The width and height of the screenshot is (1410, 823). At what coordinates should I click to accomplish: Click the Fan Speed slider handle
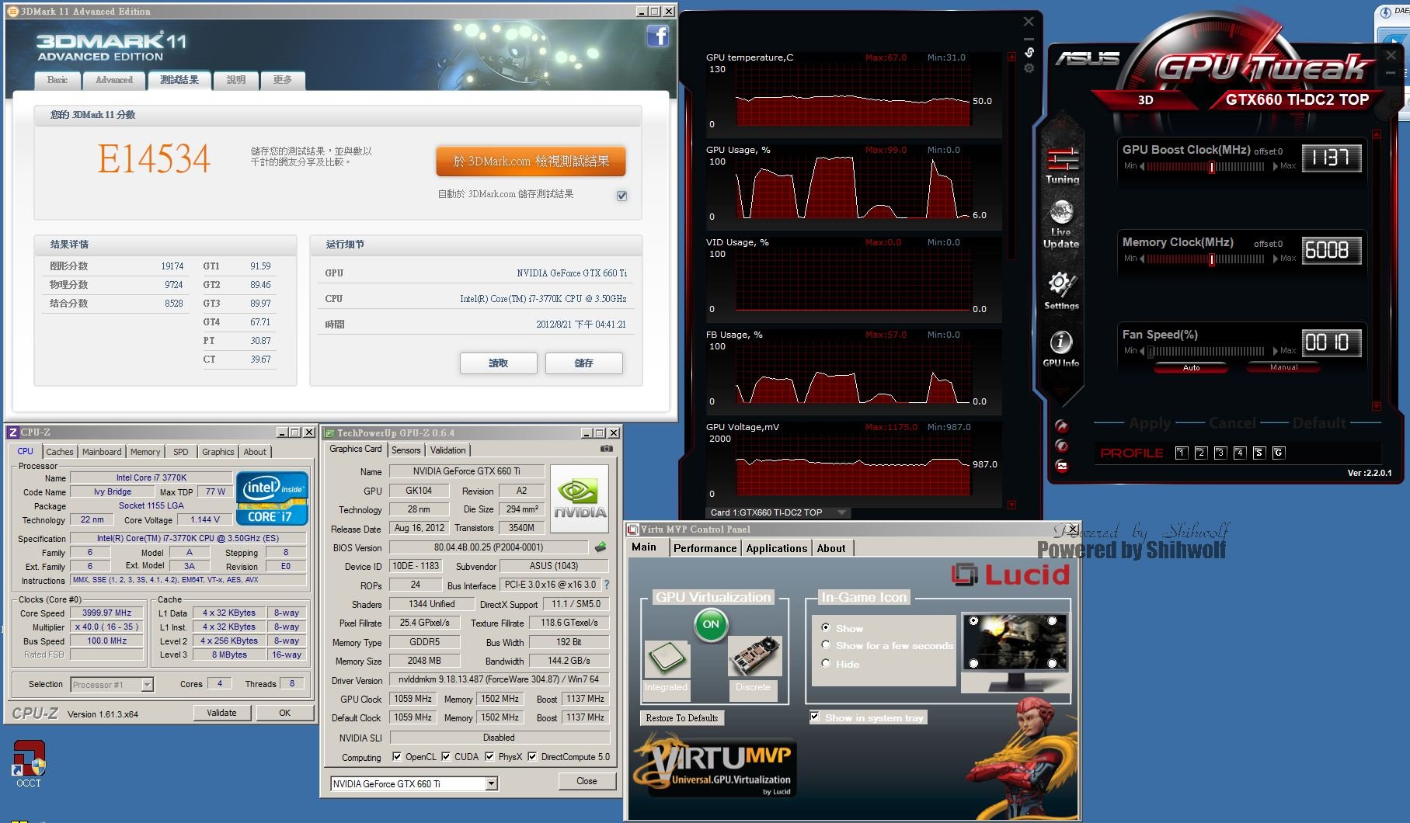point(1151,352)
